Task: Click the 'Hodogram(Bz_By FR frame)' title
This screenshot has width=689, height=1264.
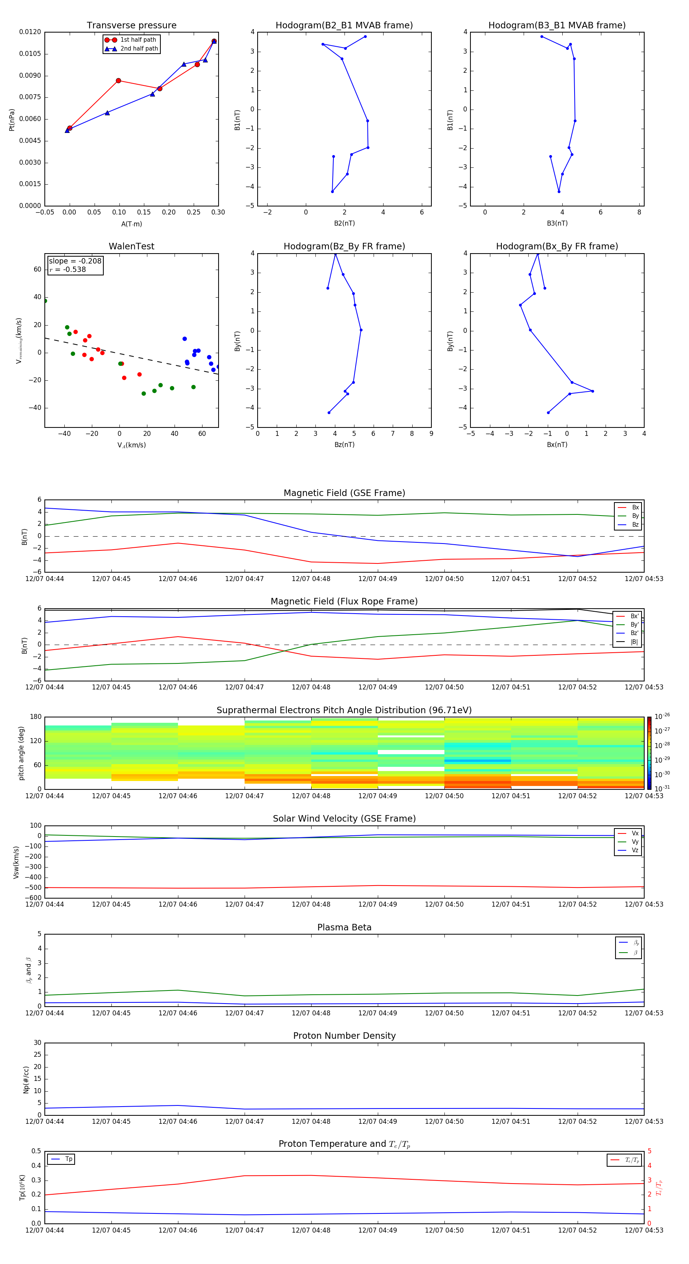Action: pyautogui.click(x=344, y=246)
